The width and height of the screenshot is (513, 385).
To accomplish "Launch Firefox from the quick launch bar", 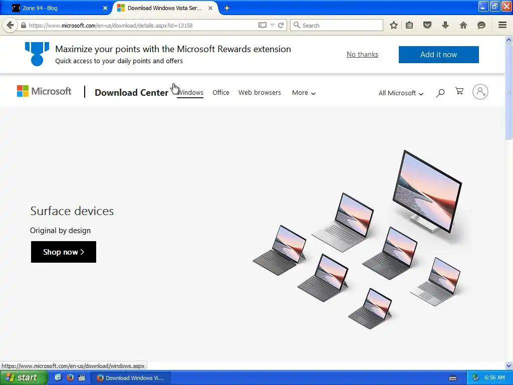I will tap(70, 377).
